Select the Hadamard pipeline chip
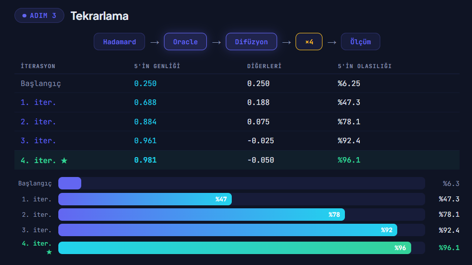 119,42
